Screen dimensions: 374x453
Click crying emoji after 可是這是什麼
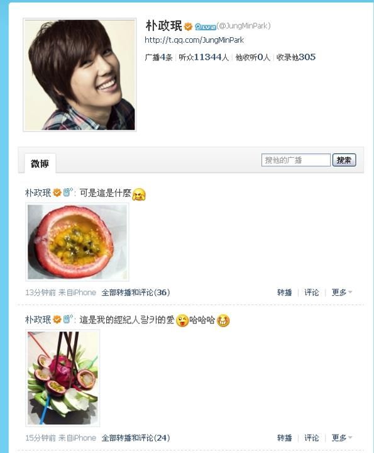[139, 194]
